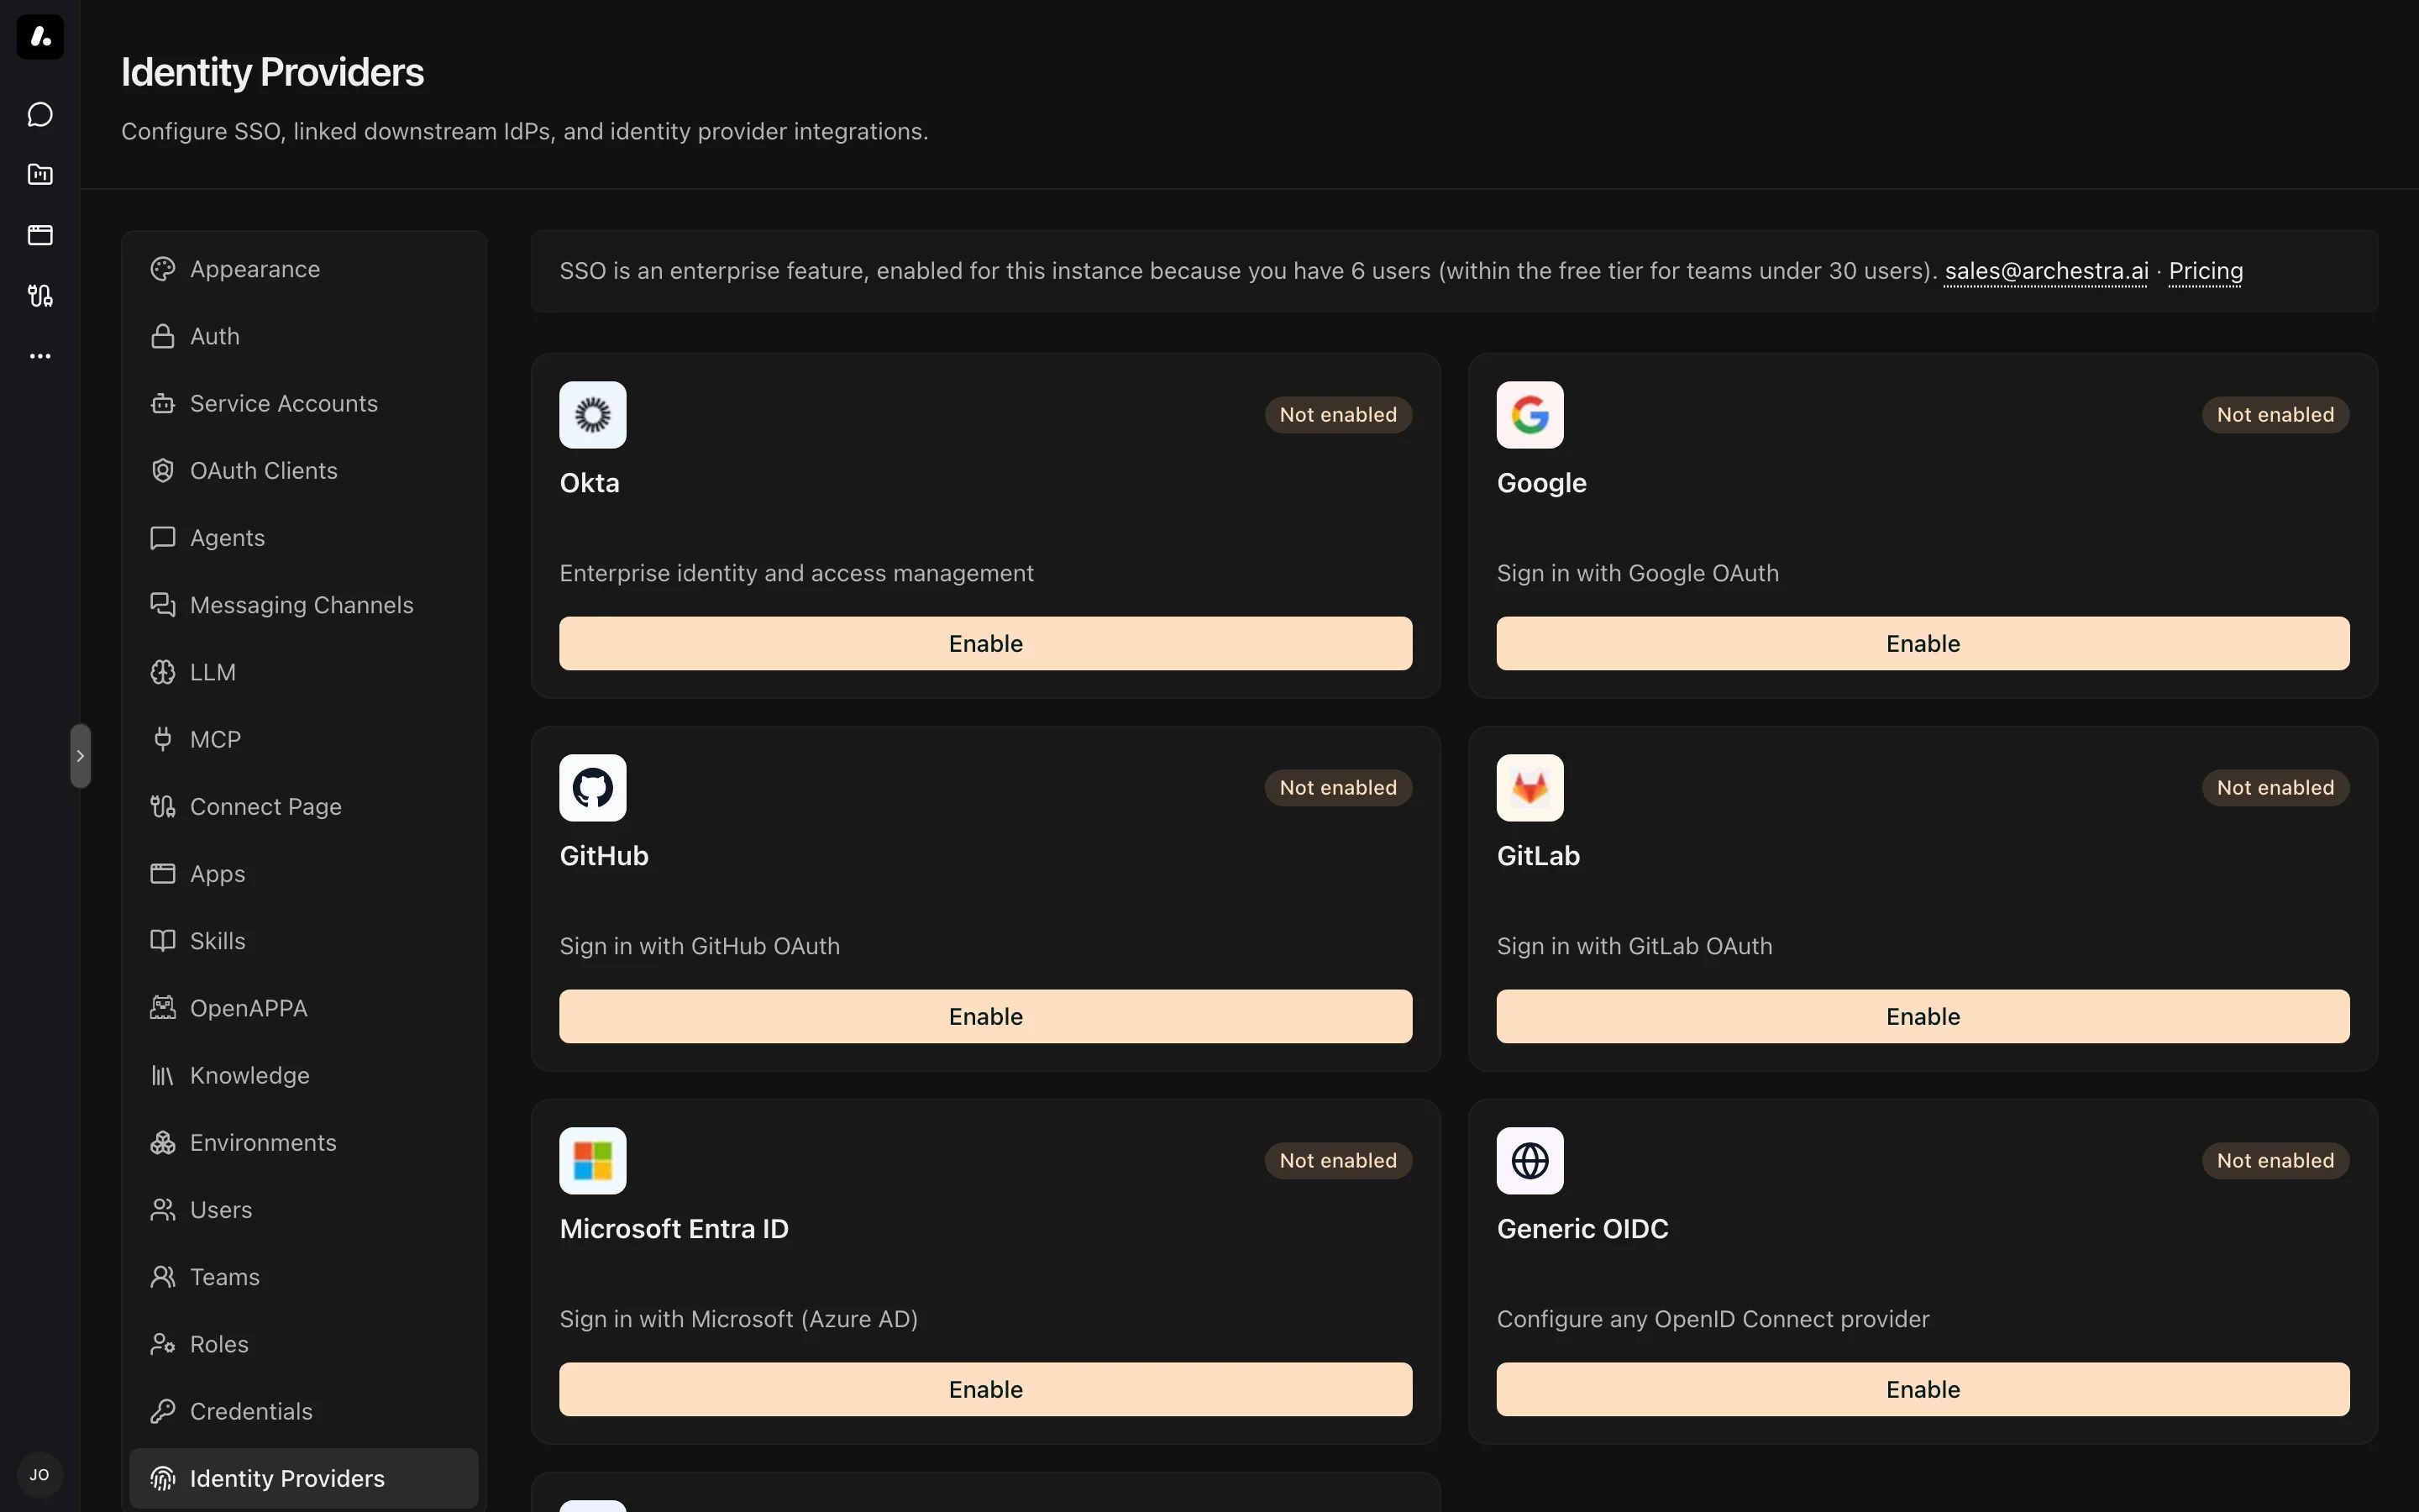Click the Generic OIDC globe icon
Screen dimensions: 2419x1512
pos(1530,1161)
